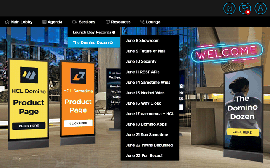The width and height of the screenshot is (270, 168).
Task: Open the Agenda menu item
Action: (x=52, y=22)
